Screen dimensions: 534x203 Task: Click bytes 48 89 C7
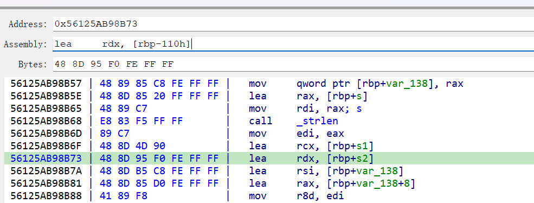123,109
